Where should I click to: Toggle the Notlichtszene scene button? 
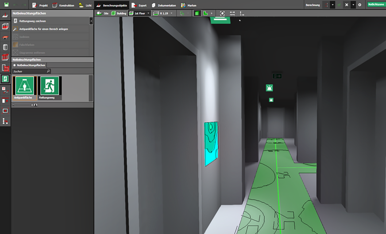tap(375, 5)
